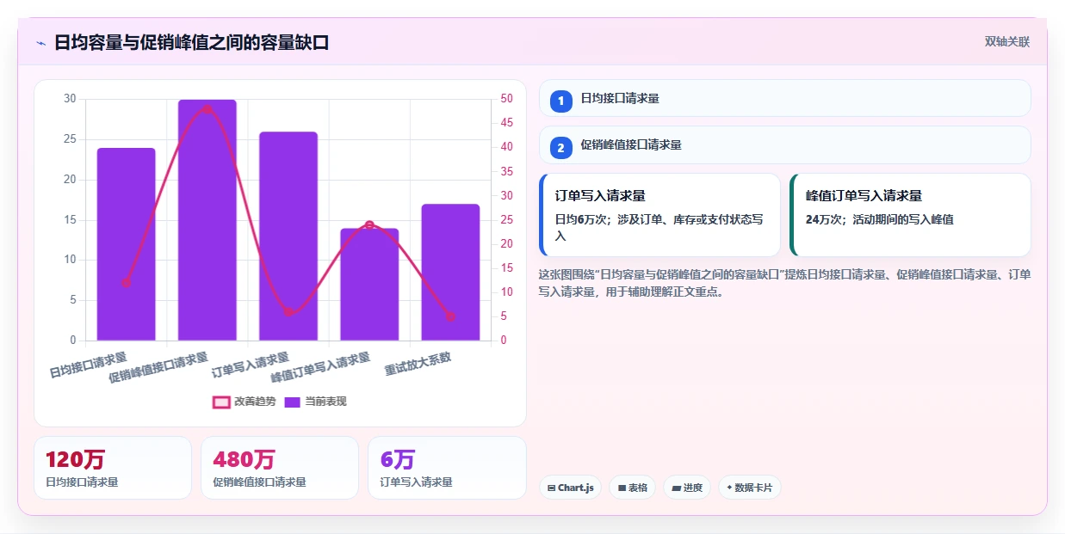Click the 日均接口请求量 purple bar

pos(126,244)
